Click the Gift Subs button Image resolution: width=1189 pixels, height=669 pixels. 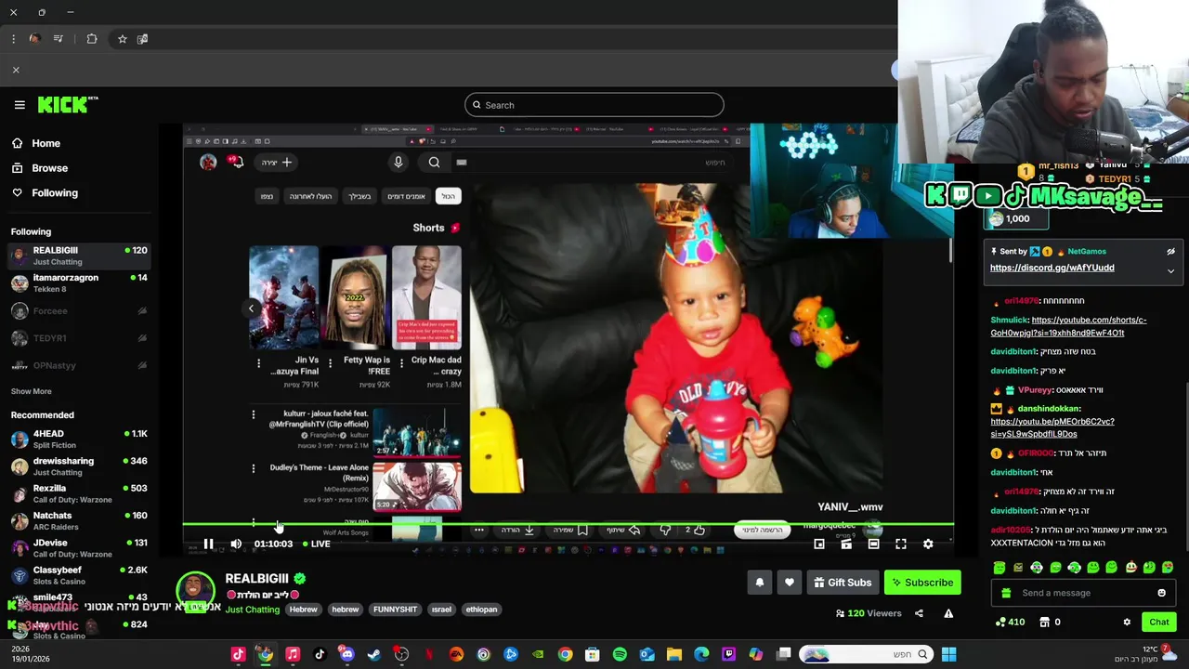(x=843, y=583)
